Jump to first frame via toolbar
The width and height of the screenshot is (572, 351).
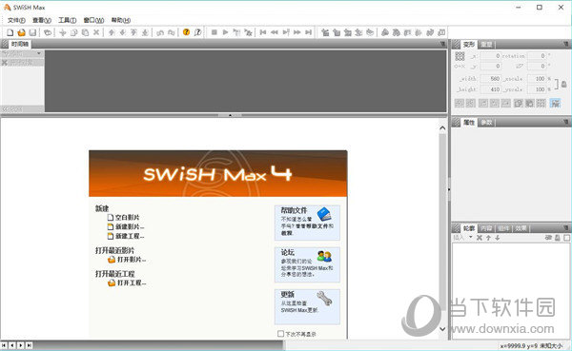click(263, 32)
